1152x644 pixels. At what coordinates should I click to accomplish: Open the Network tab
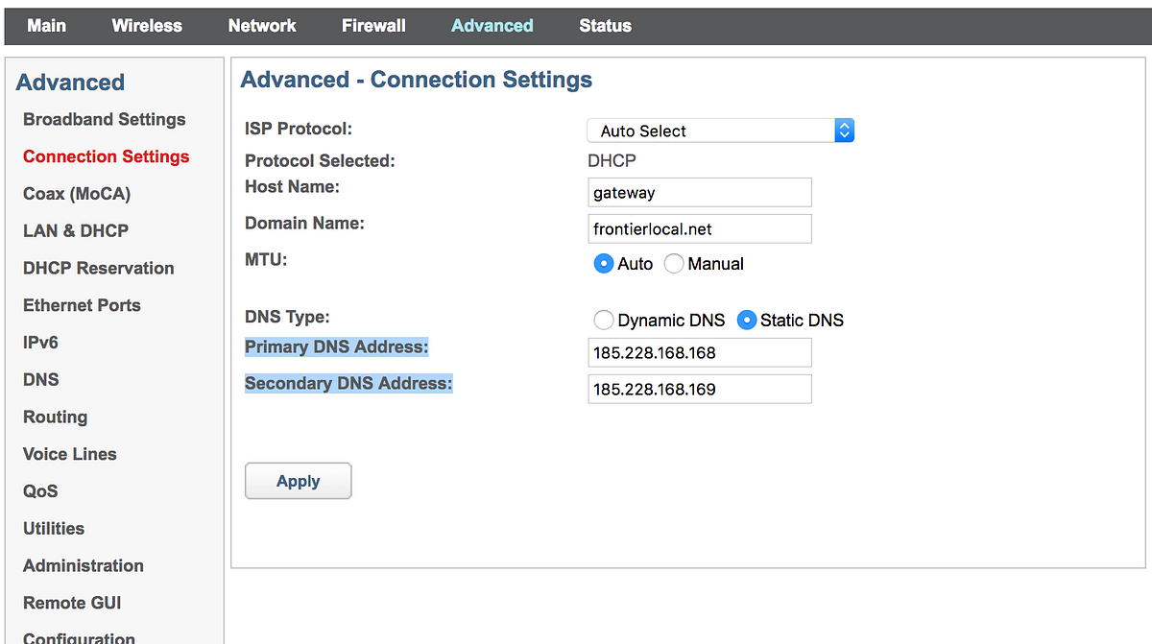261,26
